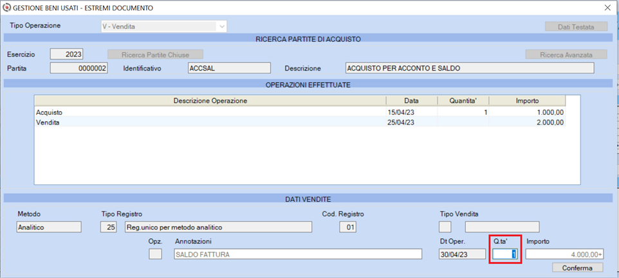The height and width of the screenshot is (278, 619).
Task: Click the application icon in the title bar
Action: (8, 8)
